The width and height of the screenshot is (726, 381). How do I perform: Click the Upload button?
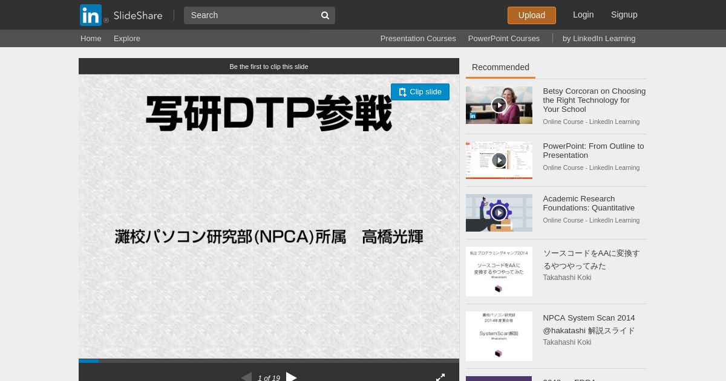tap(532, 15)
